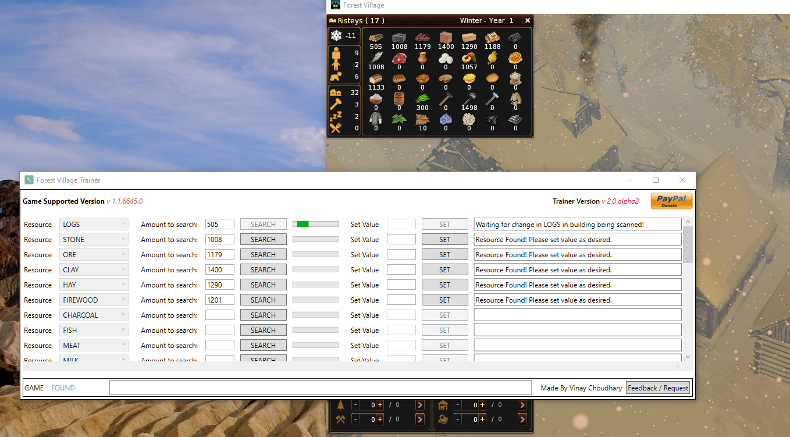The height and width of the screenshot is (437, 790).
Task: Click the fork and knife hunger icon
Action: [336, 128]
